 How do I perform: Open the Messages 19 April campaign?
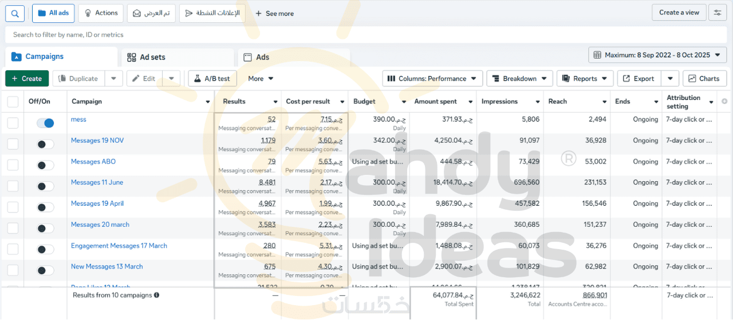pos(97,204)
